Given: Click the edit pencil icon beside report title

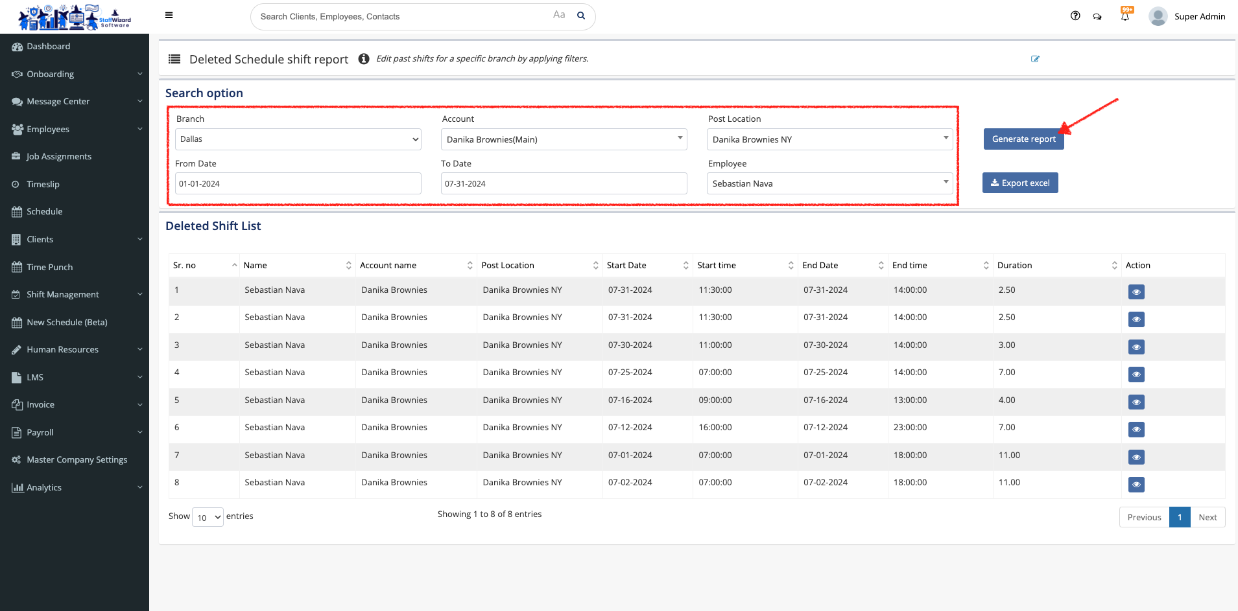Looking at the screenshot, I should (x=1035, y=59).
